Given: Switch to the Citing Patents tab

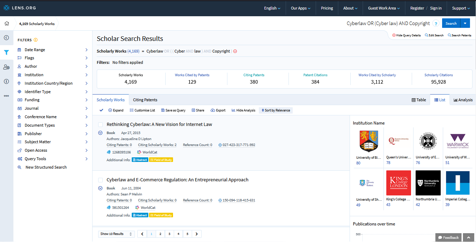Looking at the screenshot, I should pos(145,100).
